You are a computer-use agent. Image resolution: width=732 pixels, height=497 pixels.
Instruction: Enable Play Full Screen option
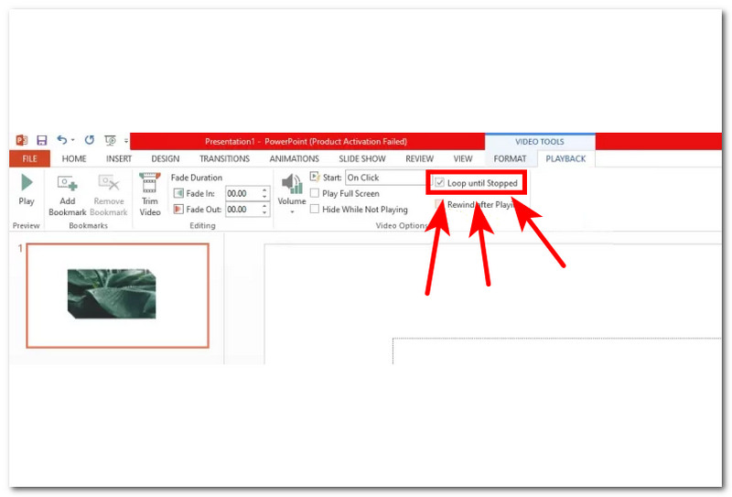[x=315, y=194]
